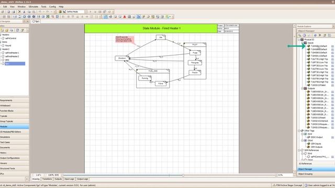Screen dimensions: 335x188
Task: Click the blue refresh icon in Object Manager
Action: pyautogui.click(x=315, y=35)
